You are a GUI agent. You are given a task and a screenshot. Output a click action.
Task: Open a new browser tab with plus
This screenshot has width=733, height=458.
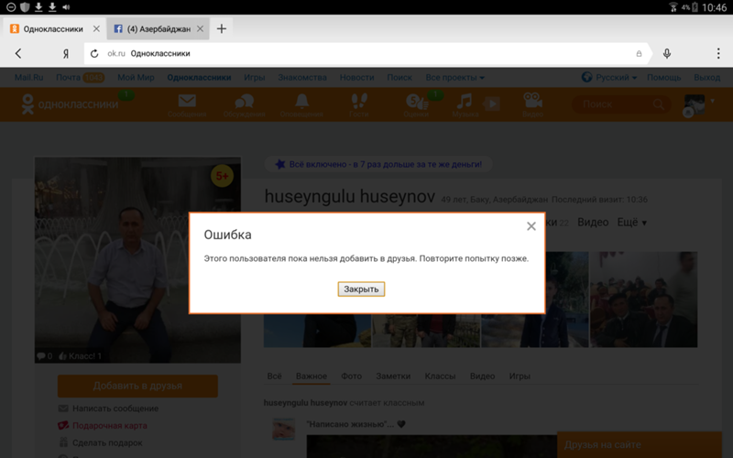(222, 29)
